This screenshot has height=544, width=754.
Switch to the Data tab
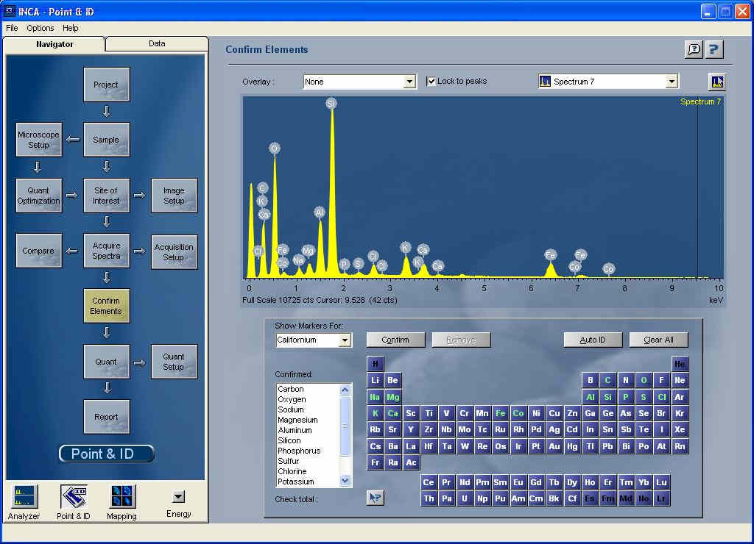coord(157,43)
